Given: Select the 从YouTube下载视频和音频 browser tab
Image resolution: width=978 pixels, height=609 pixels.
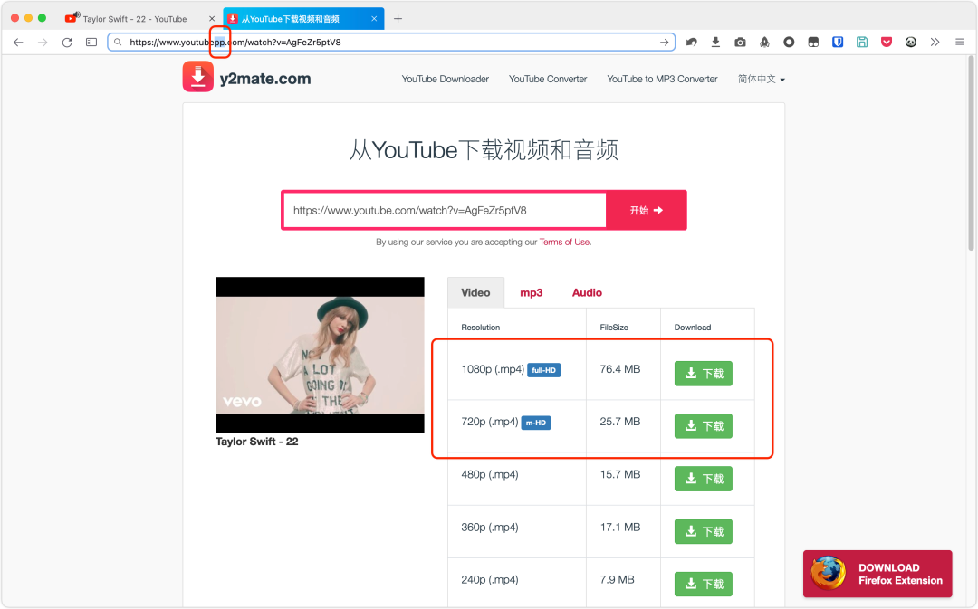Looking at the screenshot, I should coord(303,19).
